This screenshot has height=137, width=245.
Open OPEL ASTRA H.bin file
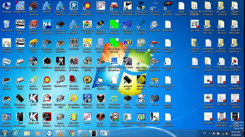(x=168, y=83)
